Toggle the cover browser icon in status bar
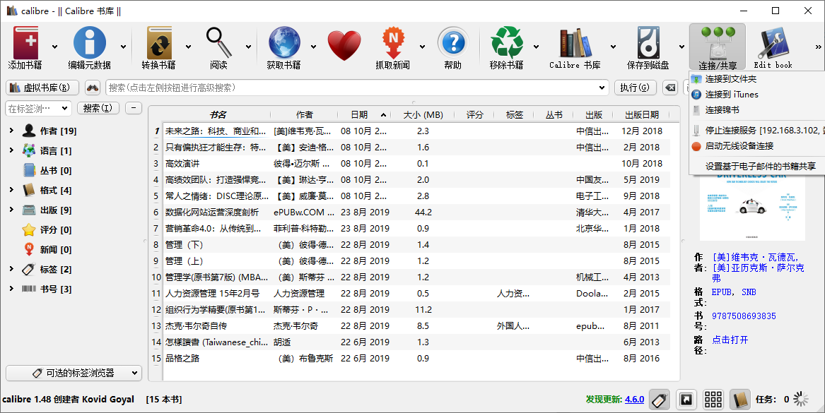825x413 pixels. pos(686,400)
